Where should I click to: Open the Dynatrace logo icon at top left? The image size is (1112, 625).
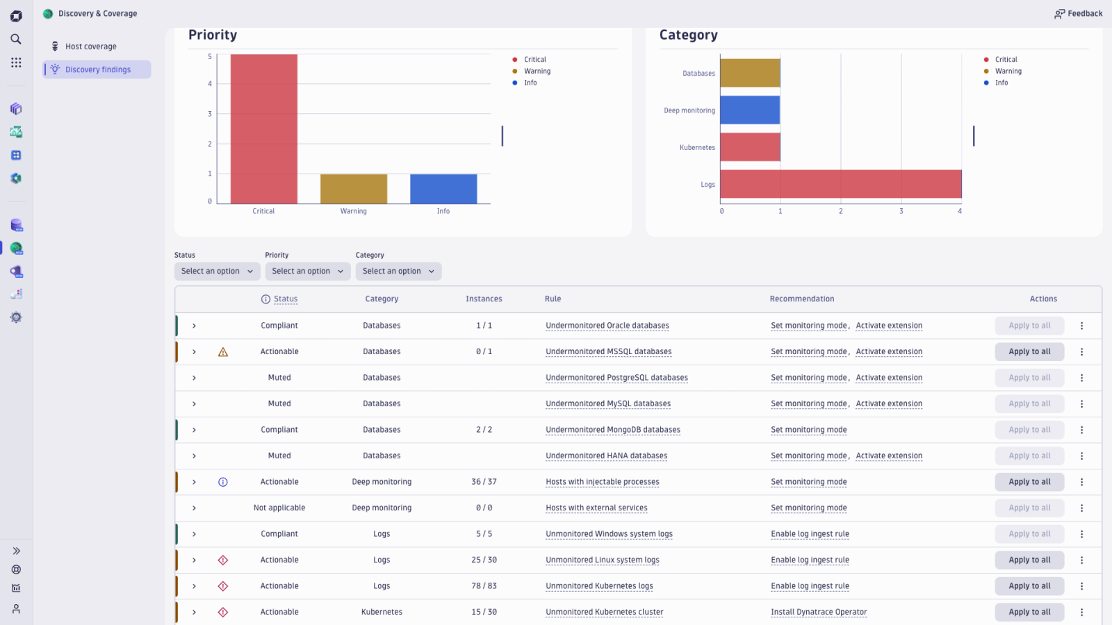click(15, 15)
